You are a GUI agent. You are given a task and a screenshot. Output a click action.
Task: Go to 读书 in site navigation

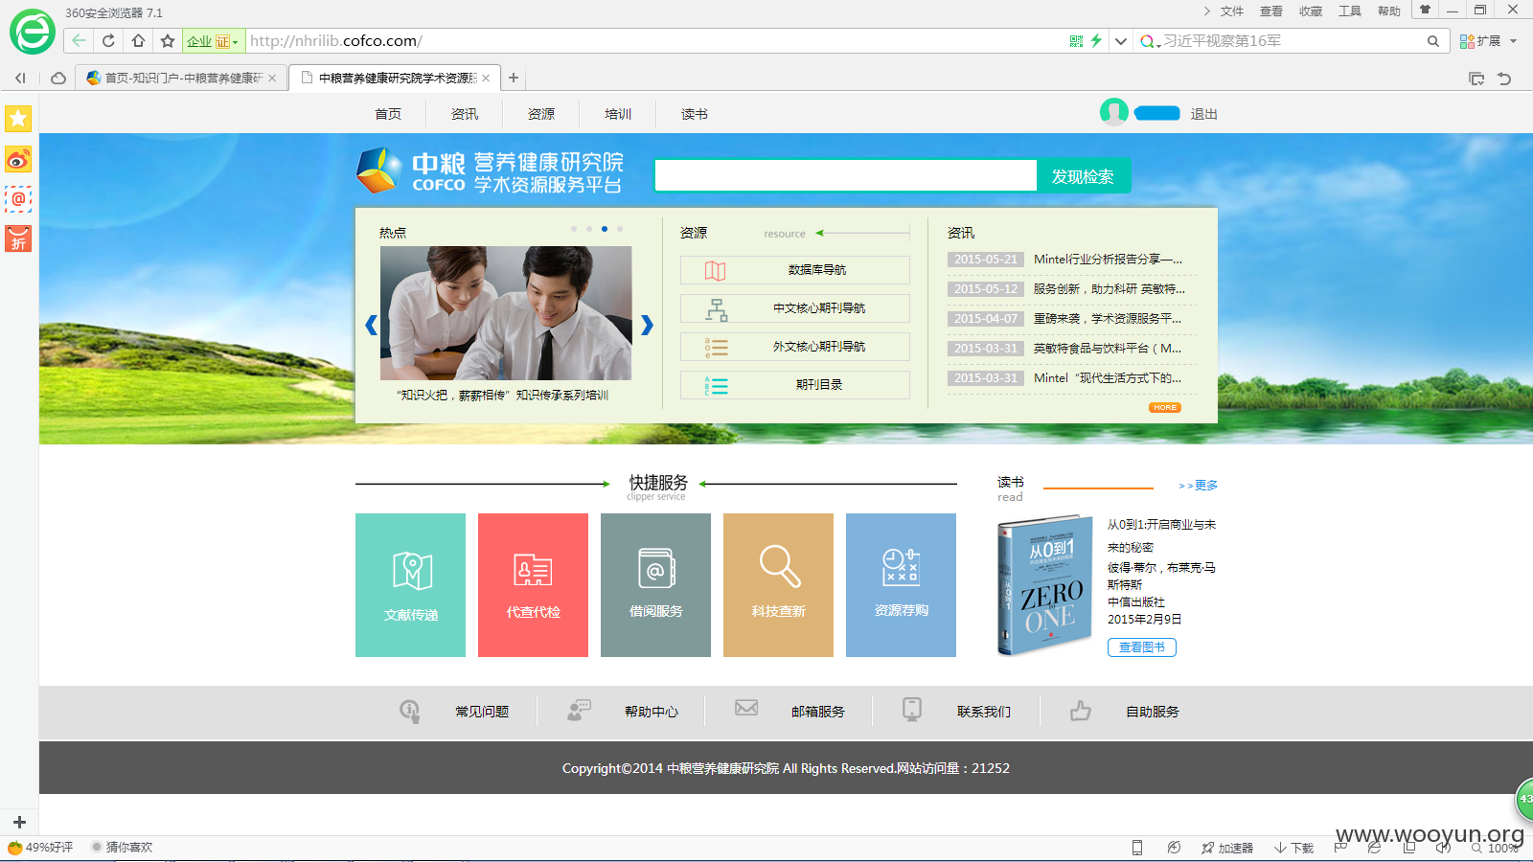pos(695,114)
